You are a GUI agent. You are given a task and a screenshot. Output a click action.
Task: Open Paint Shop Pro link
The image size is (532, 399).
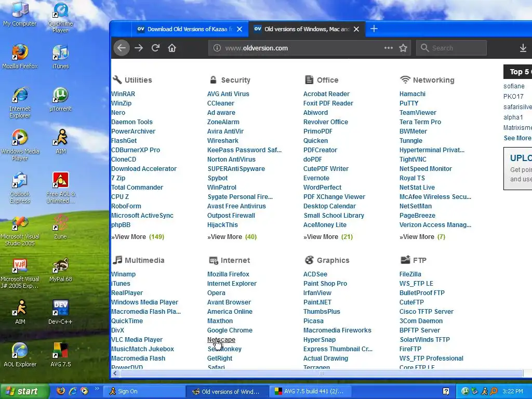point(325,284)
